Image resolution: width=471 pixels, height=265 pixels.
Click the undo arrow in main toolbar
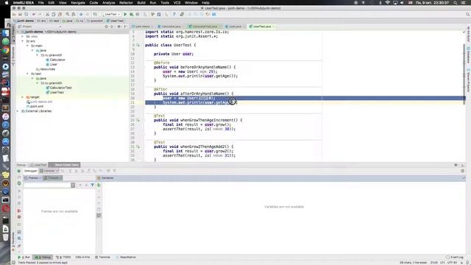[x=34, y=14]
